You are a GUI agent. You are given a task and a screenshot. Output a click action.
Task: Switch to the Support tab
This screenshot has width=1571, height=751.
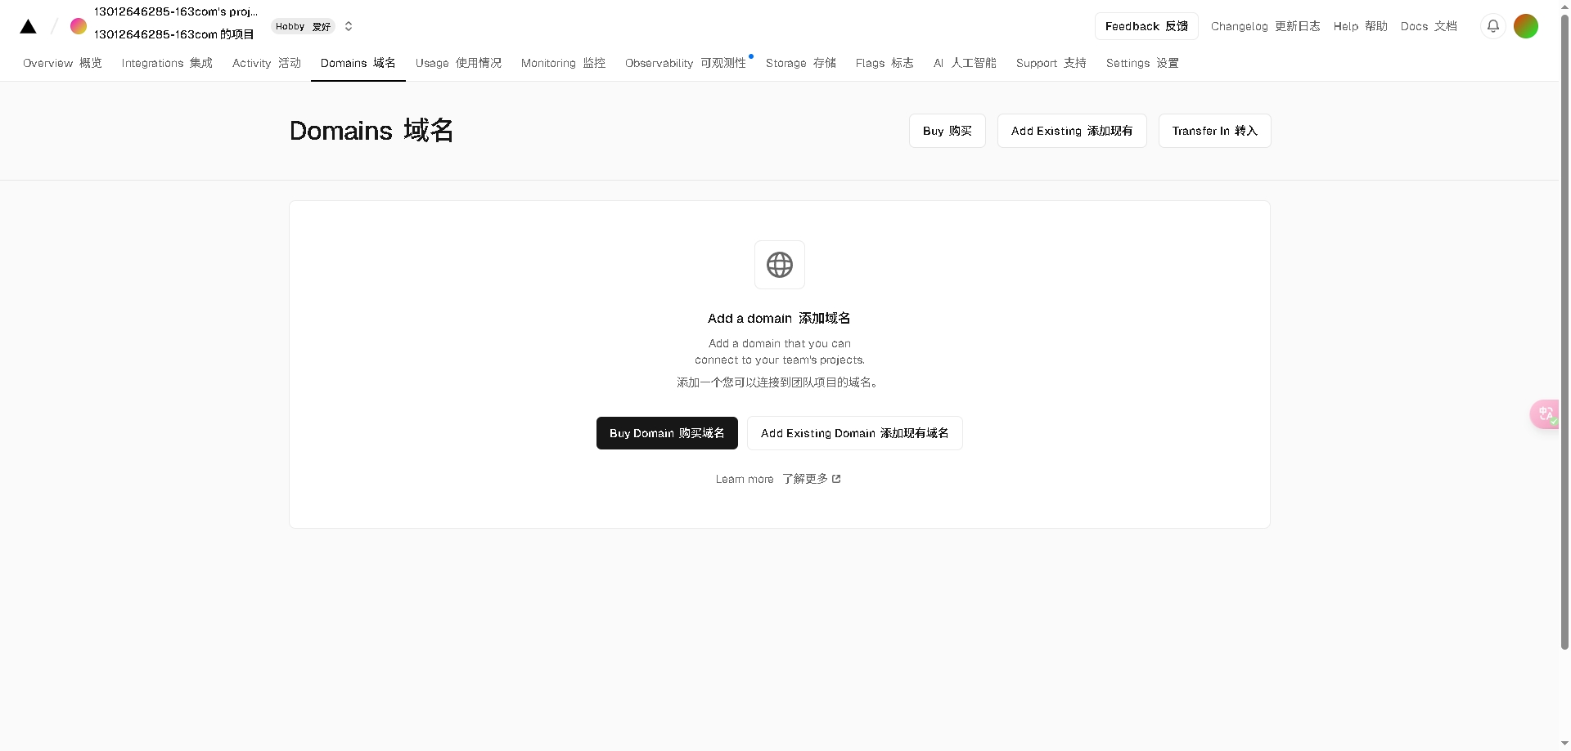pos(1051,63)
